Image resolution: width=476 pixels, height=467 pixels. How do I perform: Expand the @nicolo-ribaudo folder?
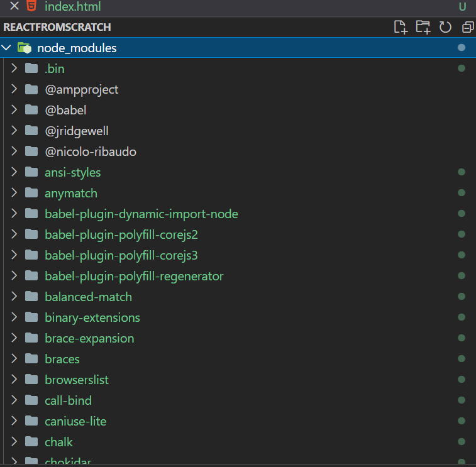(x=14, y=151)
